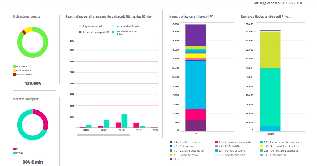Click the Privati legend under Incentivi impegnati donut
317x166 pixels.
(19, 153)
